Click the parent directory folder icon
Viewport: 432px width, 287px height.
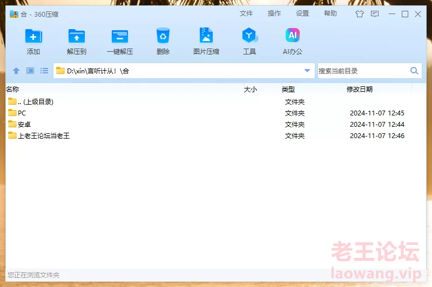[12, 101]
